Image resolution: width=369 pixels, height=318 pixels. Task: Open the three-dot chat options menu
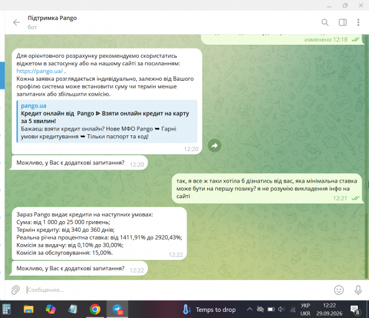(358, 22)
